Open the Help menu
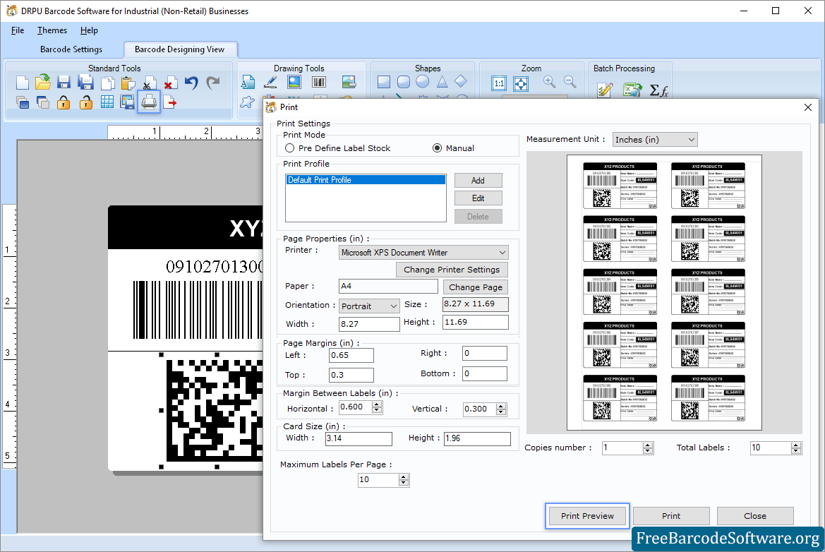This screenshot has width=825, height=552. (89, 30)
